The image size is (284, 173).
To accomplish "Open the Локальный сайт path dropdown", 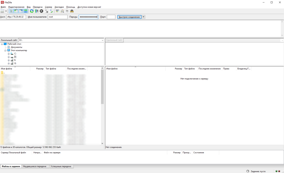I will (103, 40).
